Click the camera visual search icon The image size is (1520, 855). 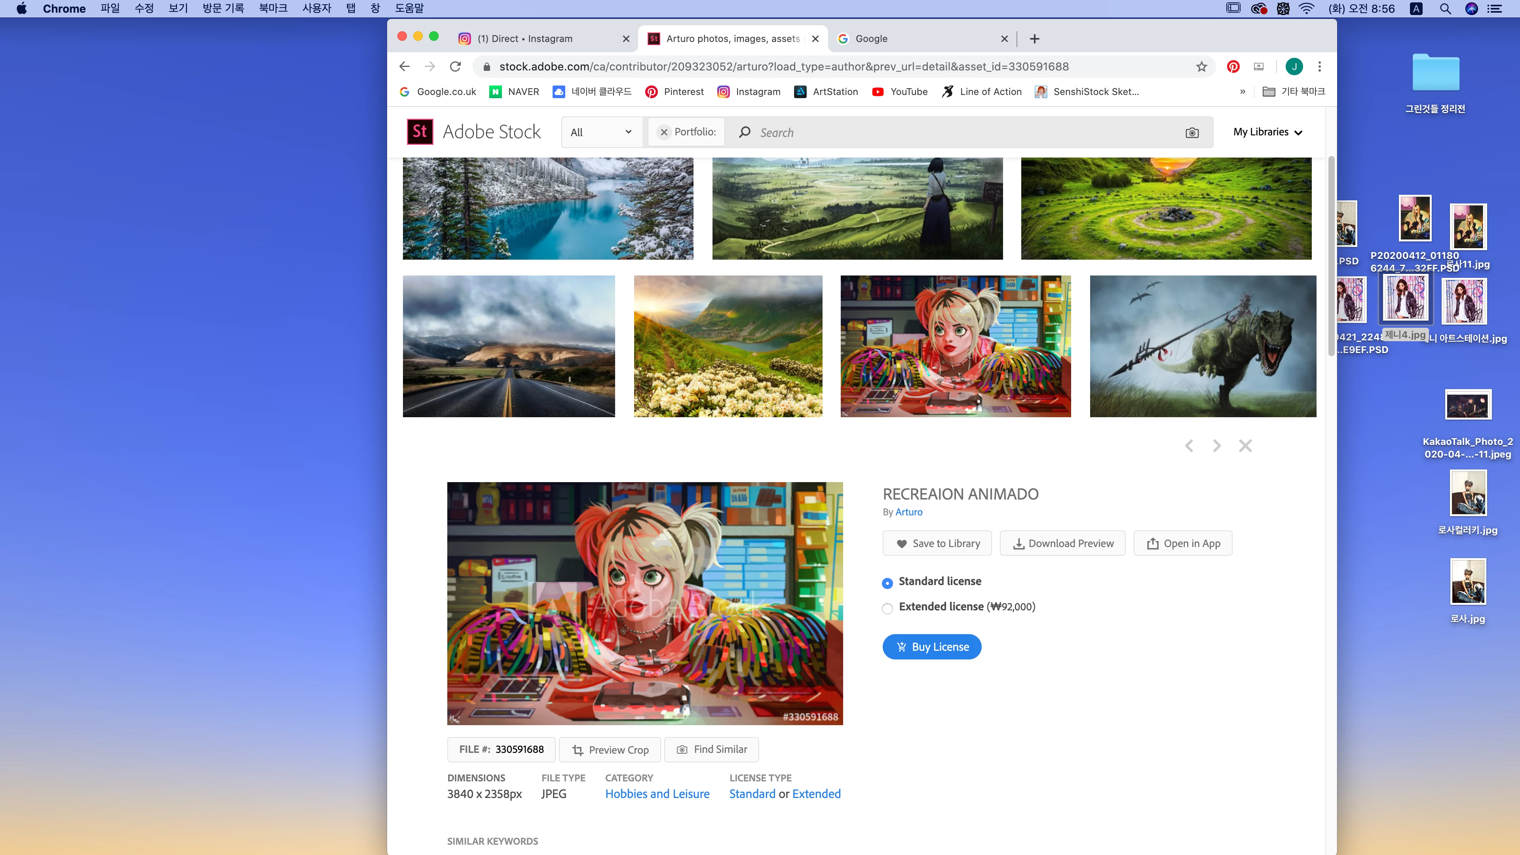point(1192,133)
